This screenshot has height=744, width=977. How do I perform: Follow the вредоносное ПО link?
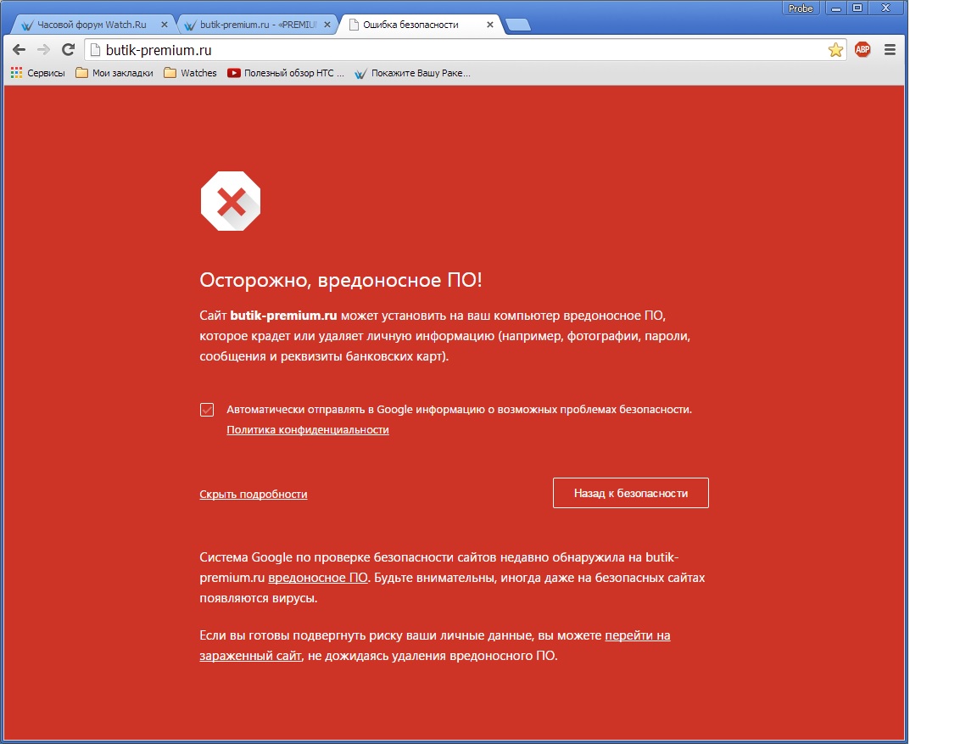(318, 579)
